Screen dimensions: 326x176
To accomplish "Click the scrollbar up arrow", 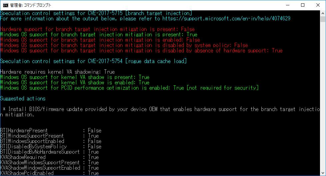I will point(323,13).
